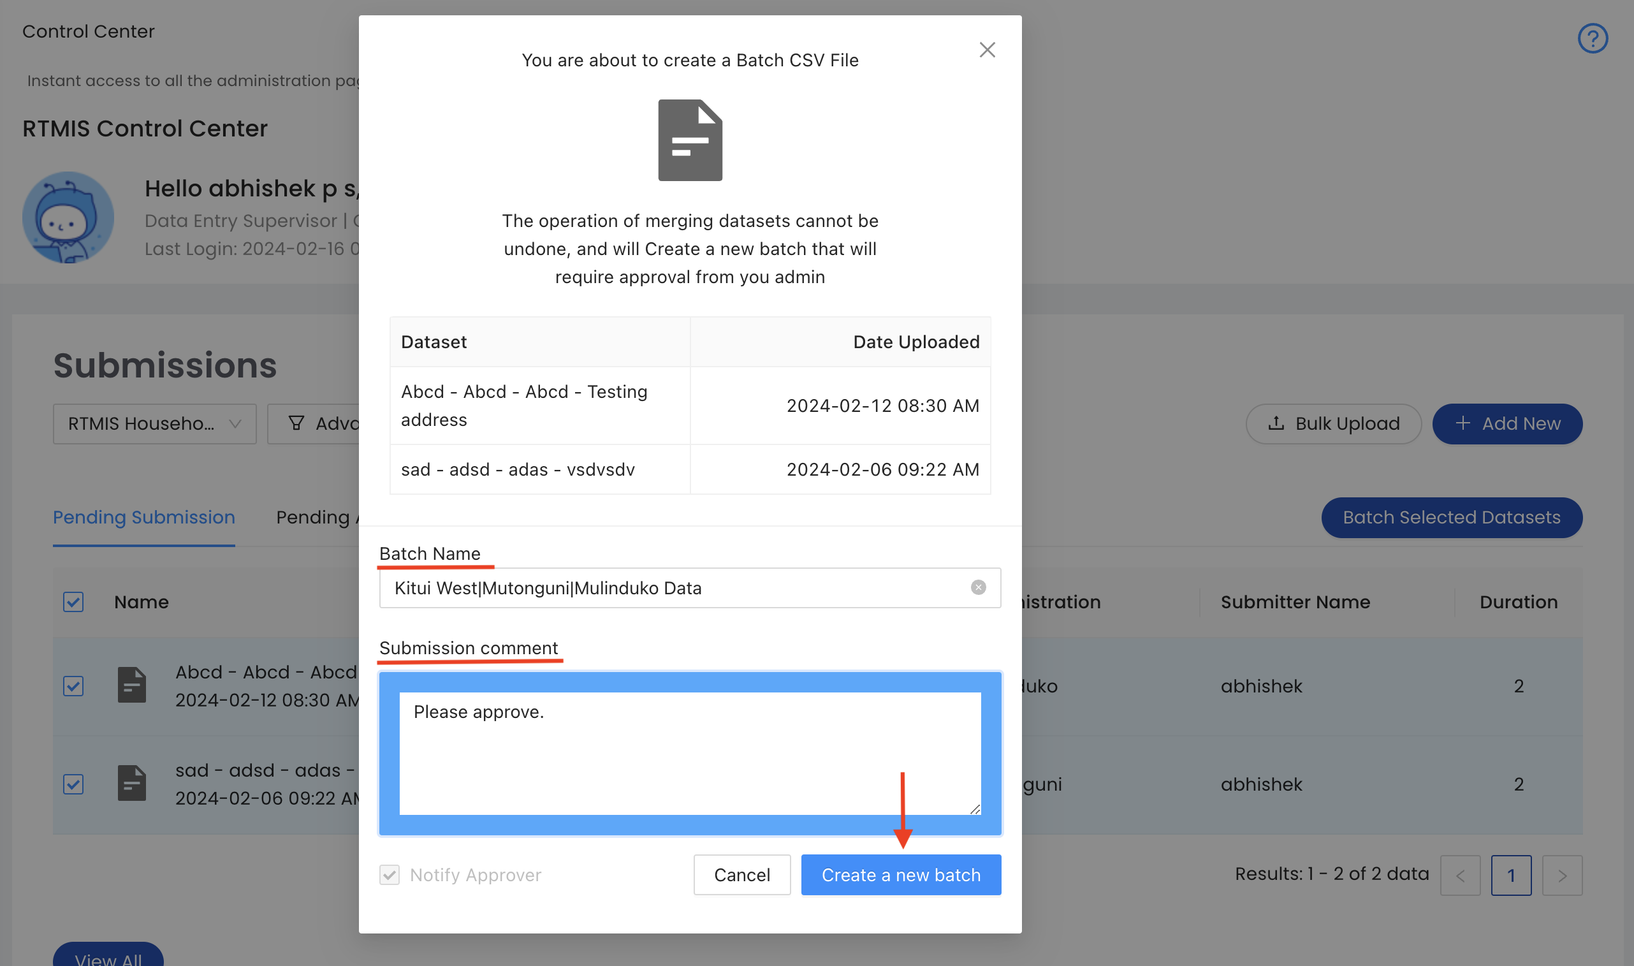This screenshot has width=1634, height=966.
Task: Click the user avatar image
Action: click(x=68, y=217)
